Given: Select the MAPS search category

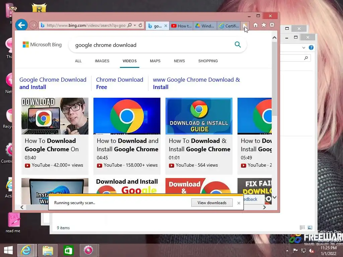Looking at the screenshot, I should pos(155,61).
